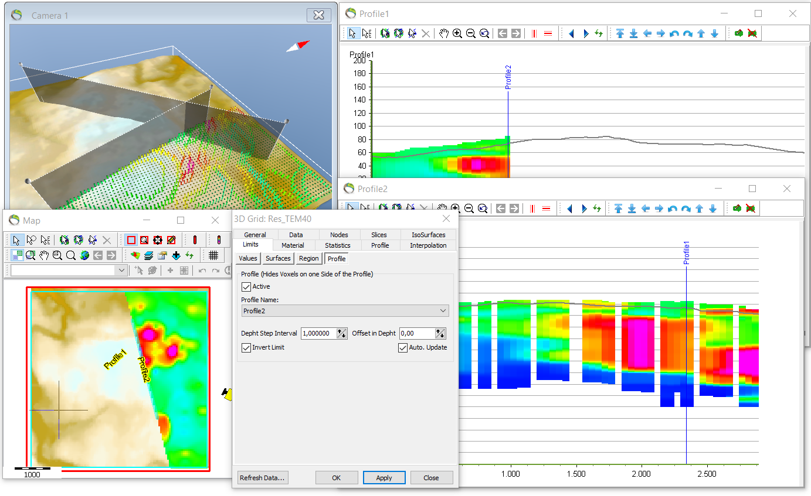The width and height of the screenshot is (811, 496).
Task: Click the Refresh Data button
Action: [262, 477]
